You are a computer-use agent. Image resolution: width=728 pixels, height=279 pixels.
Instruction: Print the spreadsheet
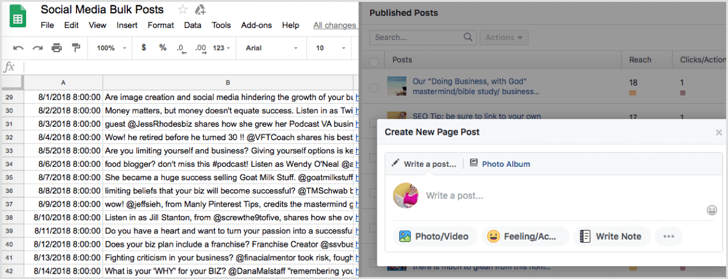[x=56, y=48]
